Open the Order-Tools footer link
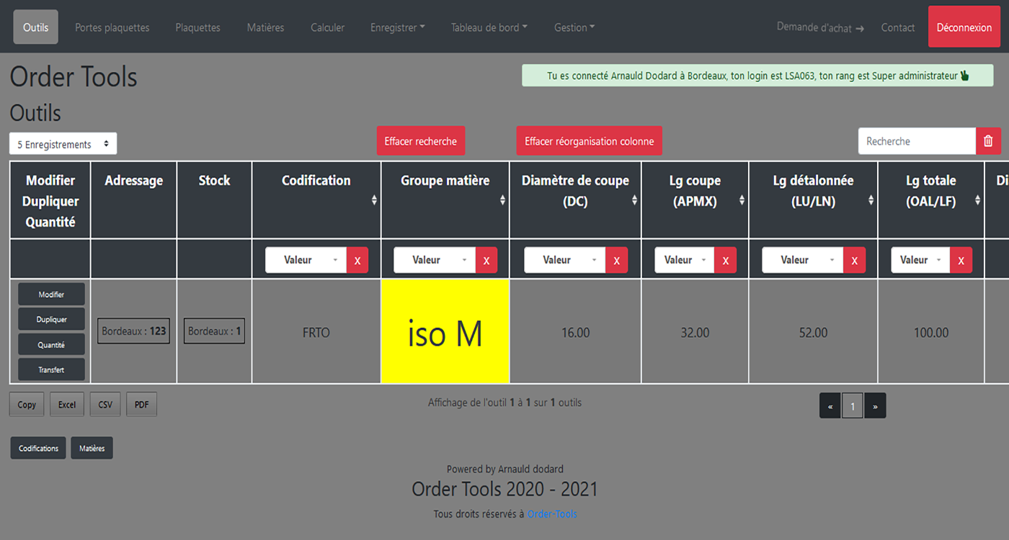Image resolution: width=1009 pixels, height=540 pixels. [x=552, y=514]
